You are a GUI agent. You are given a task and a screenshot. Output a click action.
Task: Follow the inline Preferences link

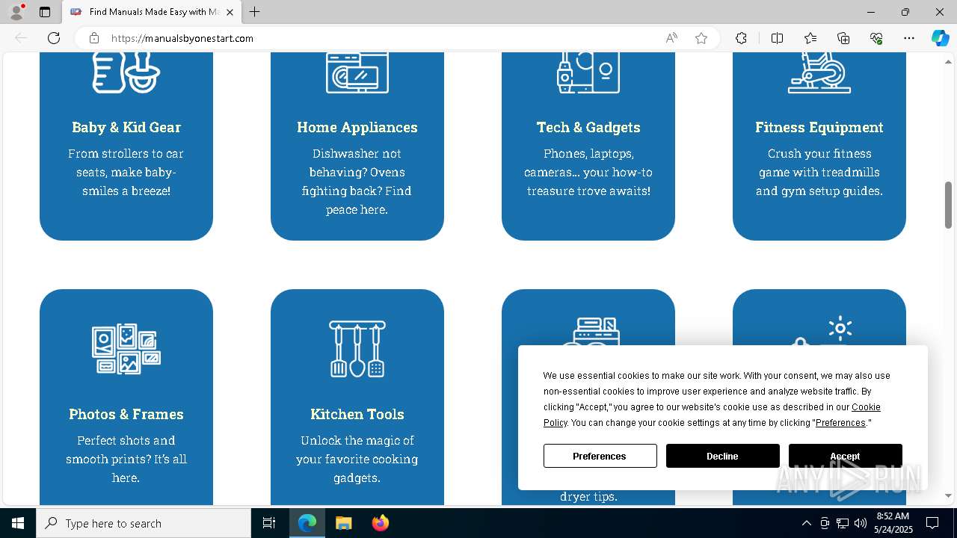click(840, 423)
